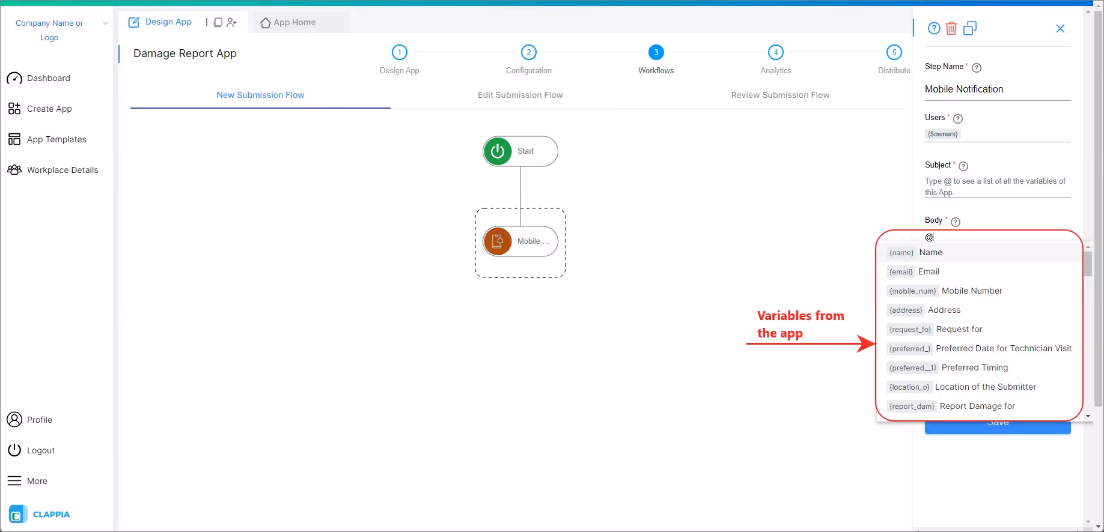Image resolution: width=1104 pixels, height=532 pixels.
Task: Click the App Home house icon
Action: pos(265,23)
